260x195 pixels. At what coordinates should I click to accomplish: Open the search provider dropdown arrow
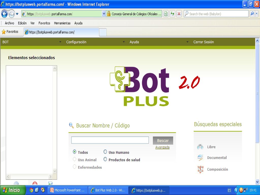pos(257,14)
